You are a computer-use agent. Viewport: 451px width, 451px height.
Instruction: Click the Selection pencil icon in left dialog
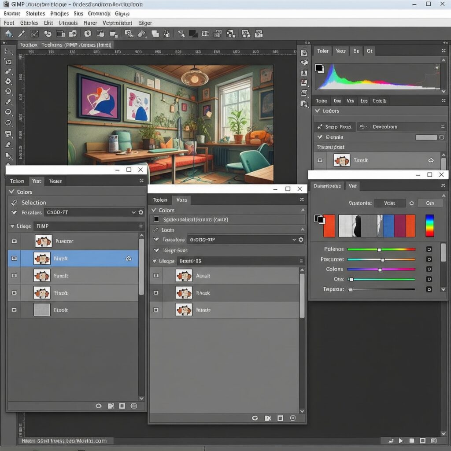[14, 203]
